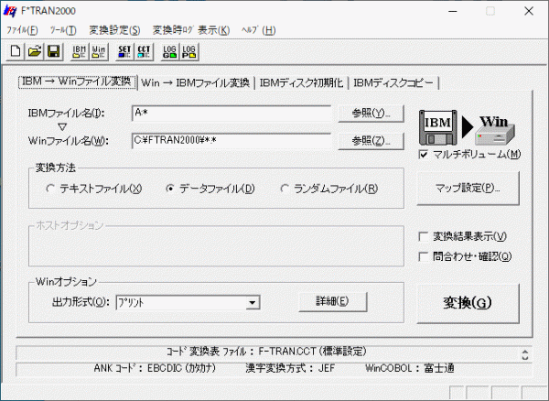Switch to Win → IBMファイル変換 tab
The width and height of the screenshot is (549, 401).
[x=196, y=83]
